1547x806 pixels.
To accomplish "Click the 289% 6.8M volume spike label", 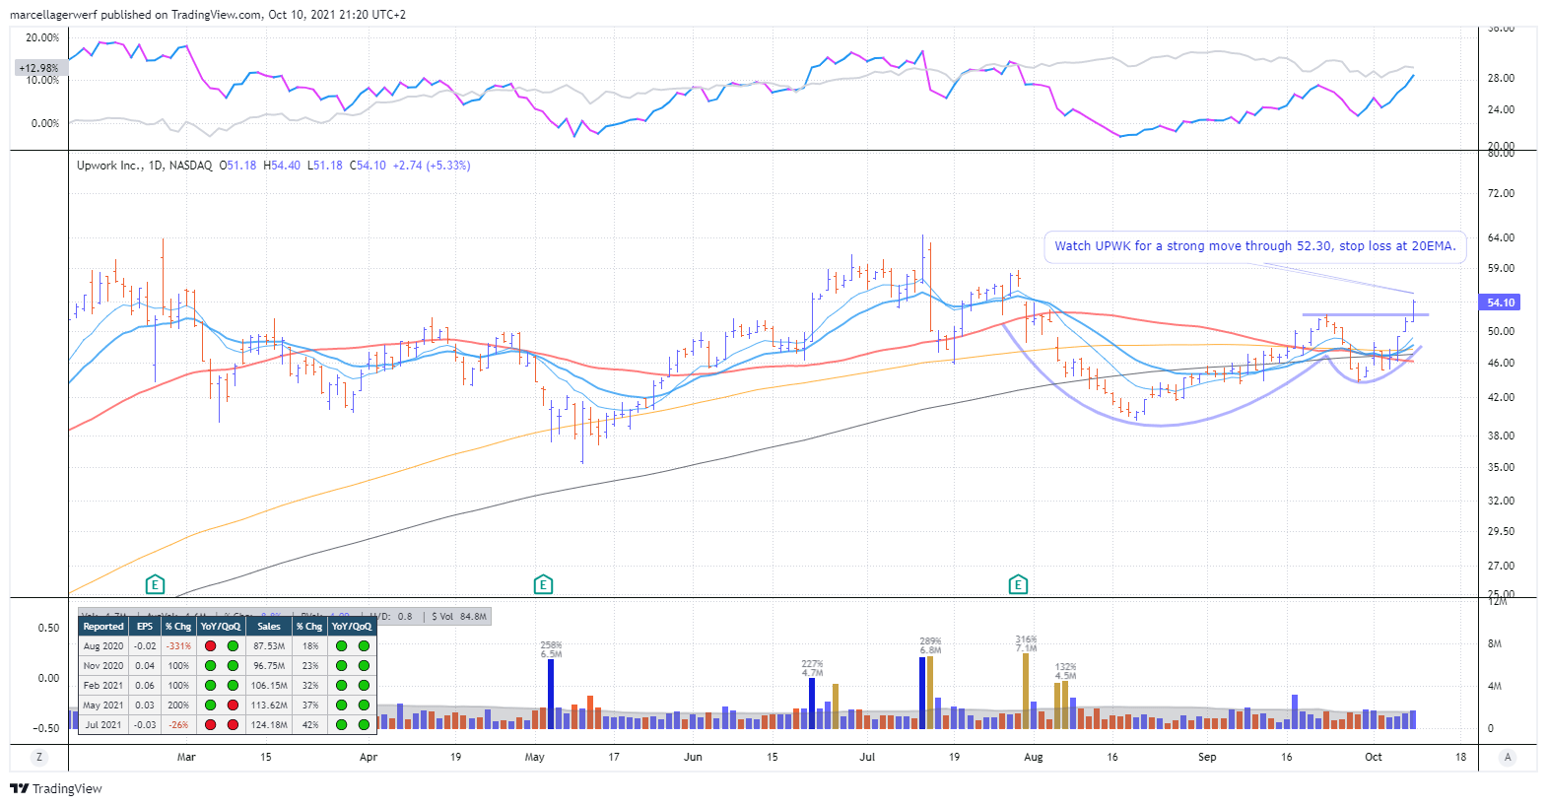I will click(x=930, y=645).
